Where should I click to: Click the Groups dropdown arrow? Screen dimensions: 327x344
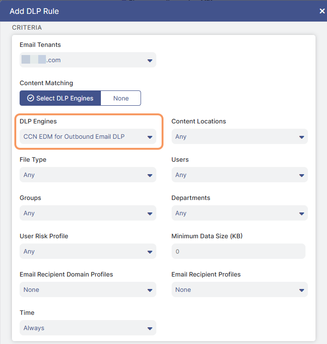(x=150, y=214)
